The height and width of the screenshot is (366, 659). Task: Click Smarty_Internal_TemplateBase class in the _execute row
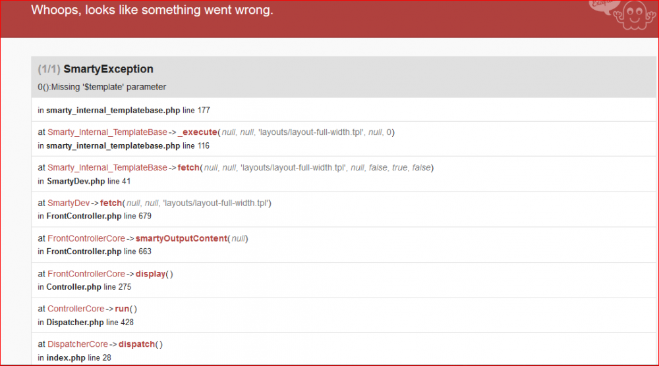(107, 132)
